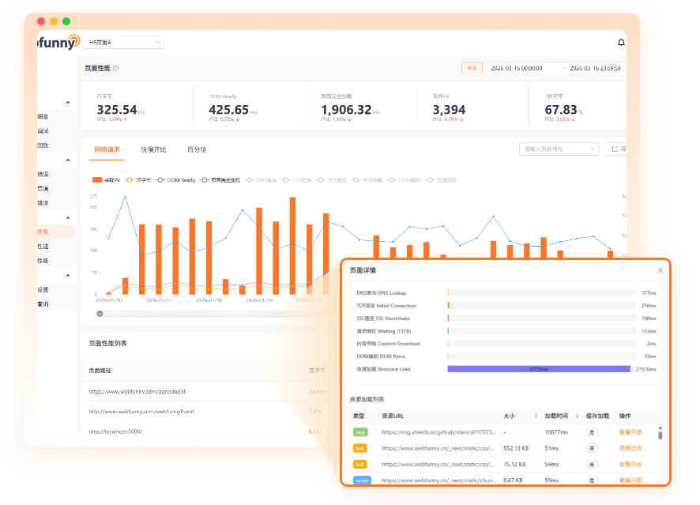Toggle the 页面完全加载 legend series
The width and height of the screenshot is (700, 505).
[x=221, y=180]
